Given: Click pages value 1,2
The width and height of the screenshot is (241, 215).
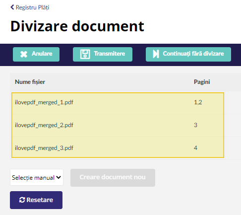Looking at the screenshot, I should pyautogui.click(x=198, y=102).
